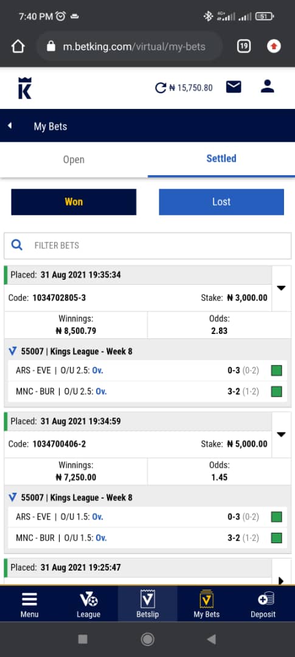Show Won bets filter
This screenshot has width=295, height=657.
click(74, 202)
